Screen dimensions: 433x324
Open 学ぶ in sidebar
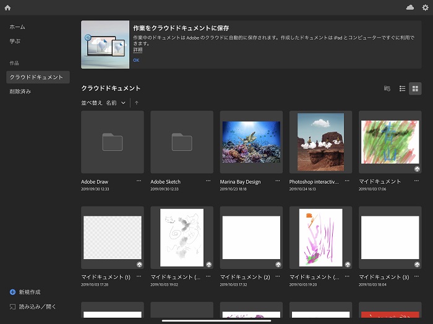[x=15, y=41]
